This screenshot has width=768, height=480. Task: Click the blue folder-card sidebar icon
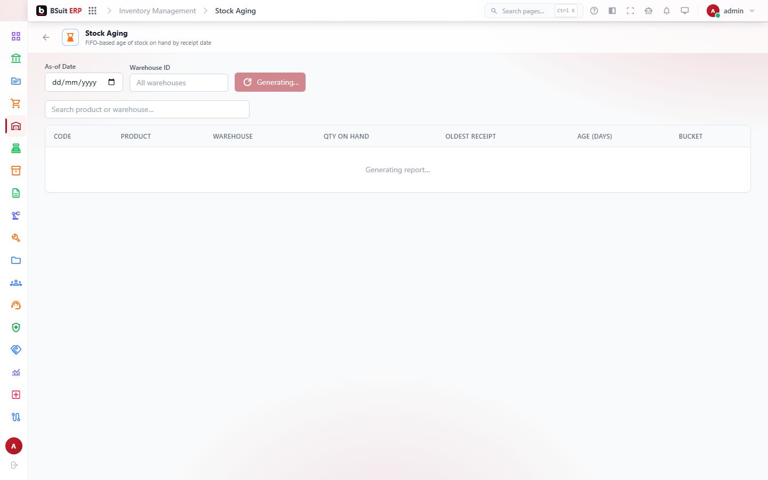click(16, 81)
